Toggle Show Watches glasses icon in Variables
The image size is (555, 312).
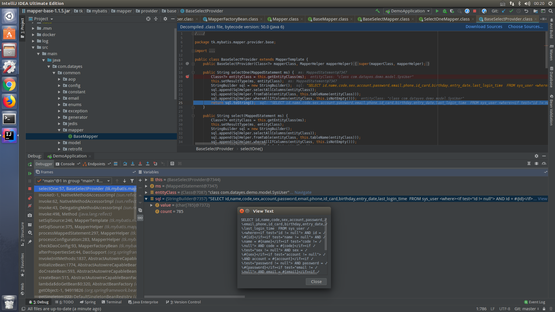pyautogui.click(x=140, y=218)
